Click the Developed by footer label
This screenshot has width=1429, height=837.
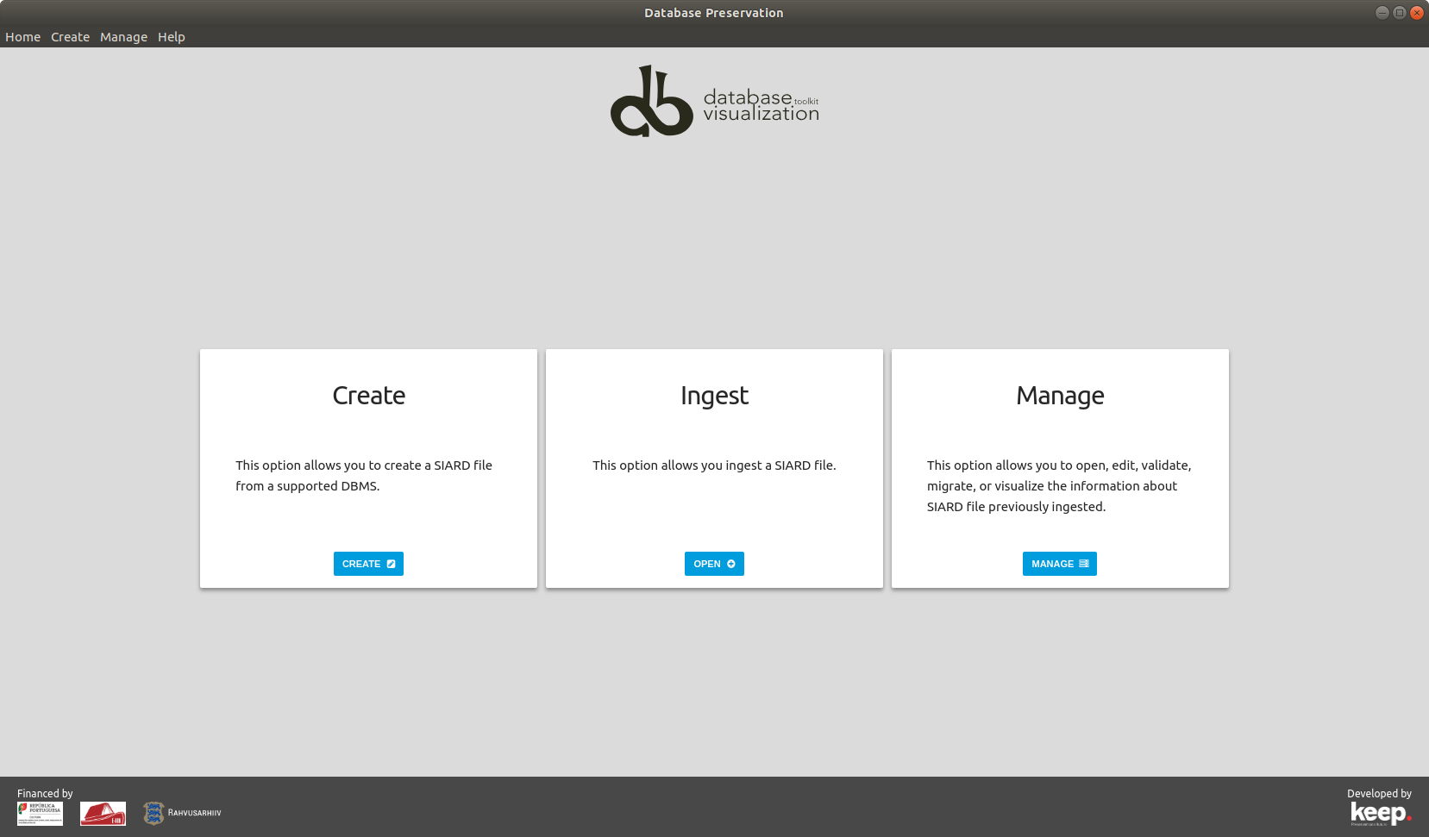point(1378,793)
